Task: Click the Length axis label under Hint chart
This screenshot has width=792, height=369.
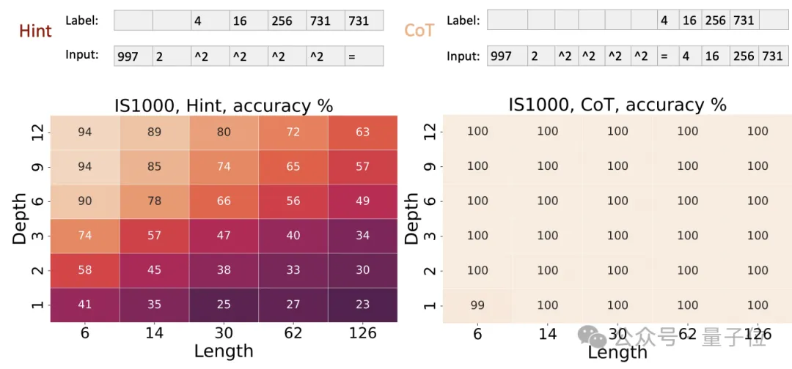Action: click(224, 351)
